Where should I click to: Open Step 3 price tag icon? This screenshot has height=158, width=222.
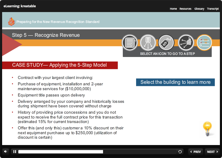click(x=167, y=43)
